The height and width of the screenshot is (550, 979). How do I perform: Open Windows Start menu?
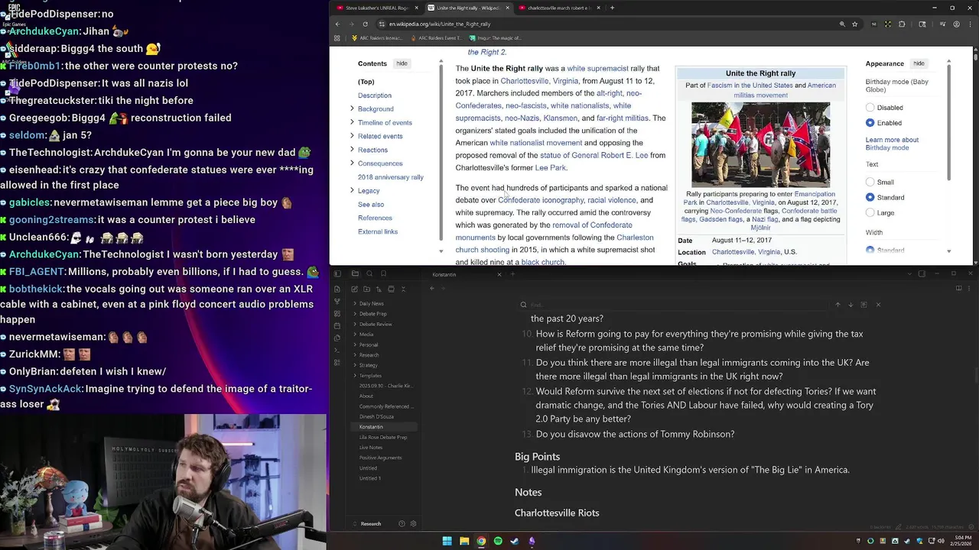click(447, 541)
